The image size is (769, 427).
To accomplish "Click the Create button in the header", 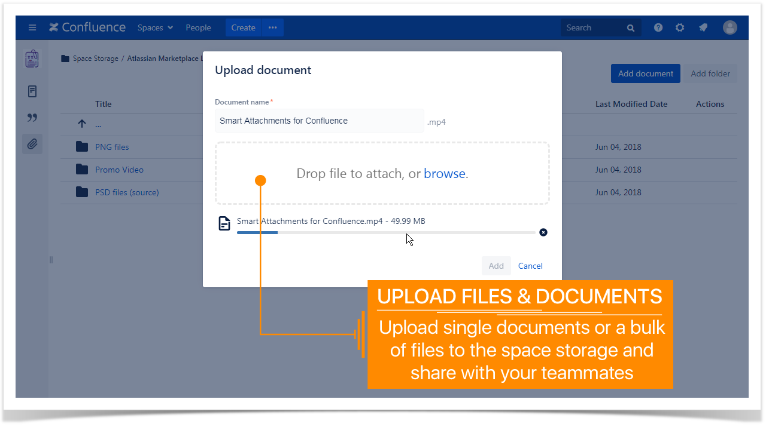I will pos(243,27).
